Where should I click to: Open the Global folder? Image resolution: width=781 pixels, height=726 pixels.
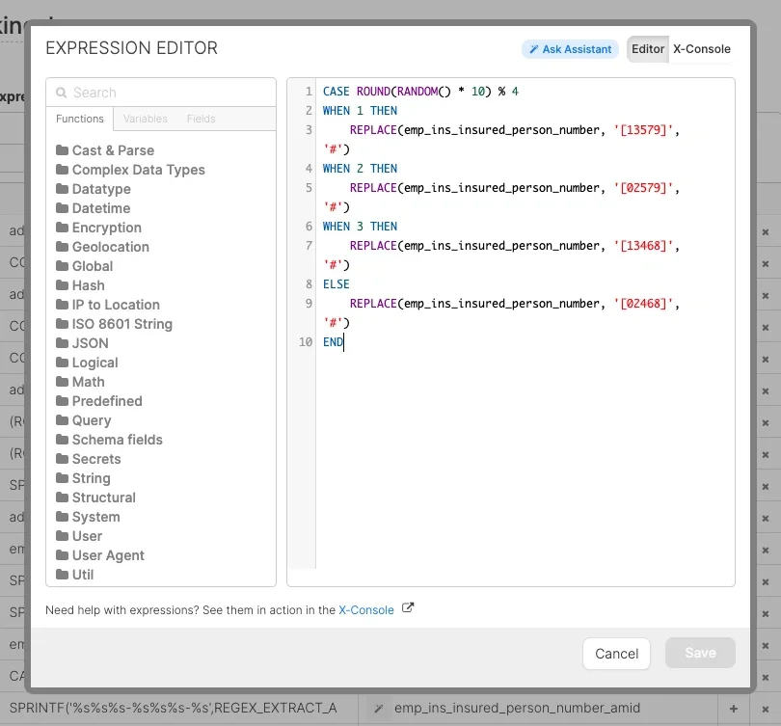[x=85, y=266]
